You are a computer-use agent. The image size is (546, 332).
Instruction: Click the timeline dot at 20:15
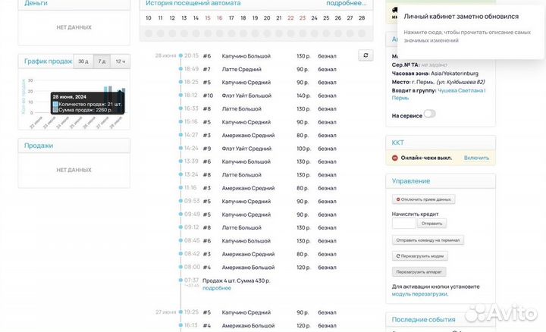coord(180,56)
